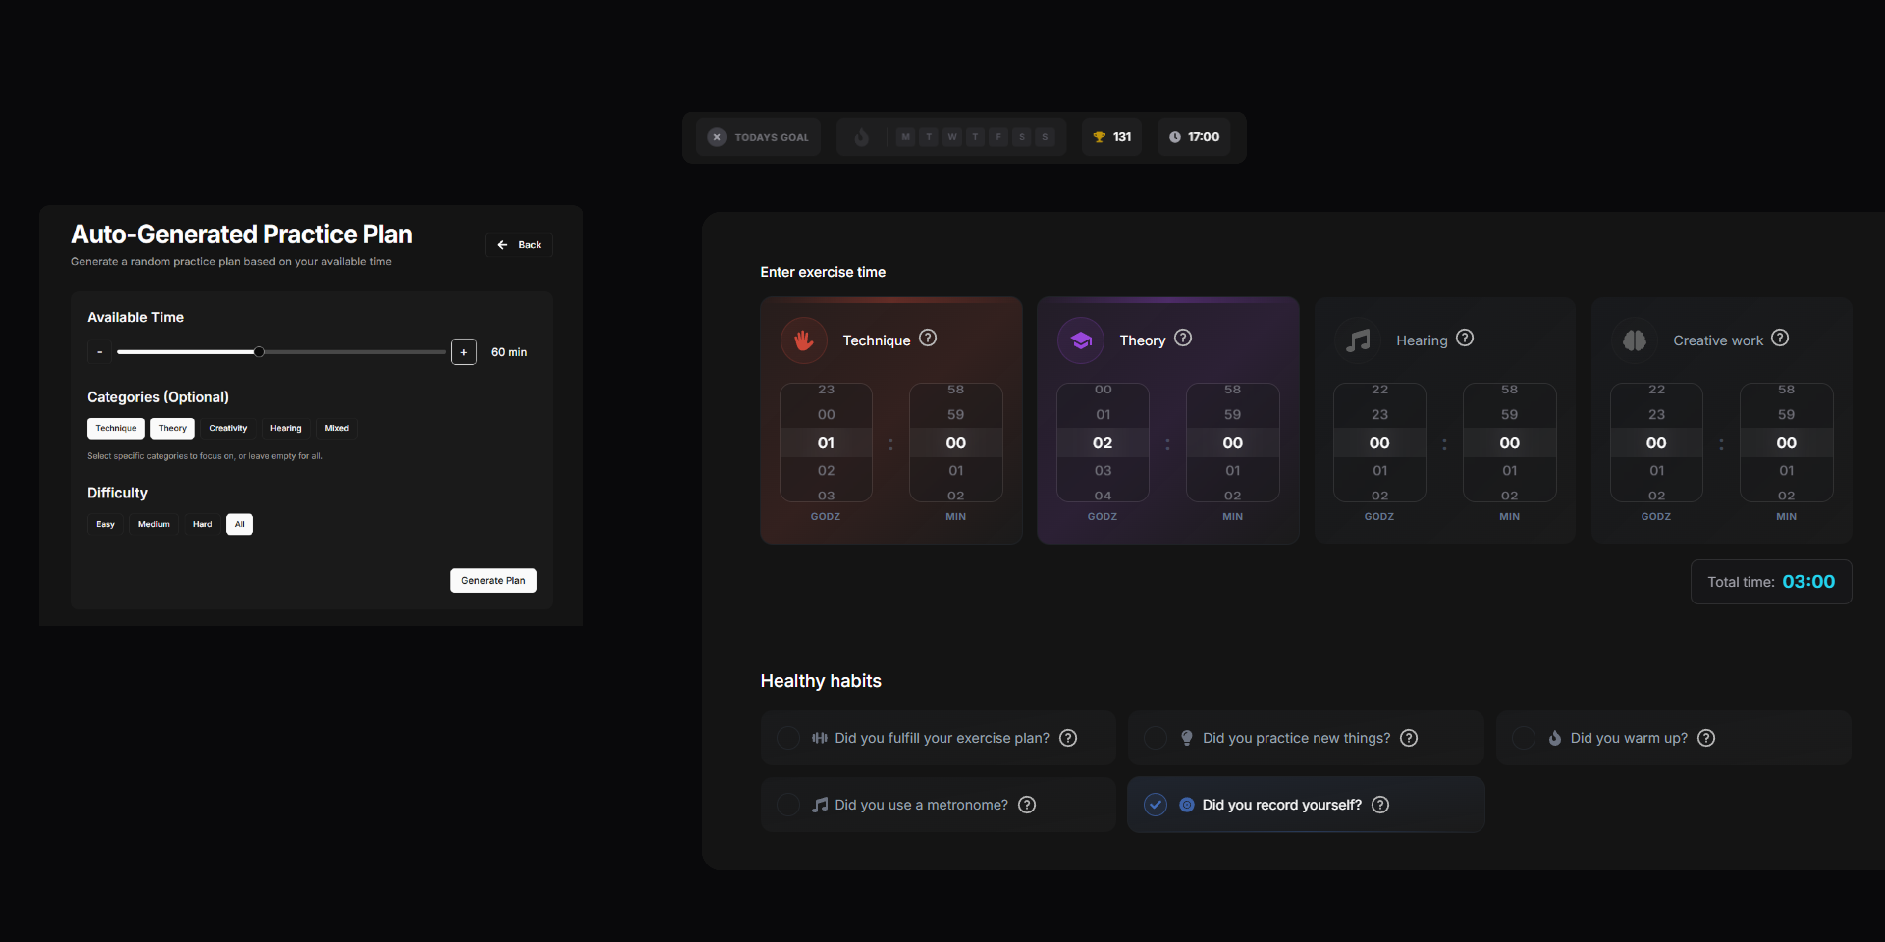Check 'Did you use a metronome?'
Image resolution: width=1885 pixels, height=942 pixels.
(x=788, y=804)
